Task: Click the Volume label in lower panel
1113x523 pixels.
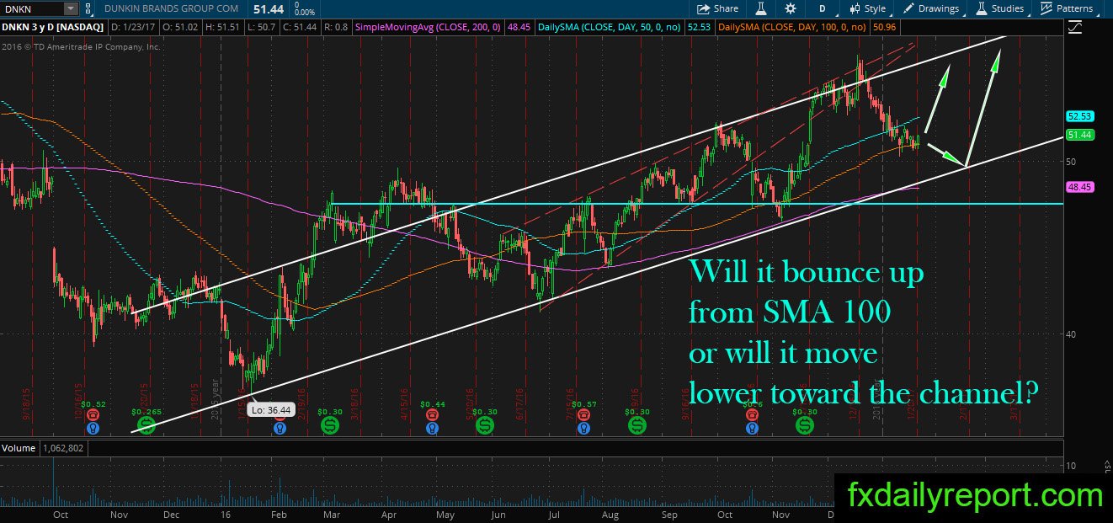Action: [x=18, y=446]
